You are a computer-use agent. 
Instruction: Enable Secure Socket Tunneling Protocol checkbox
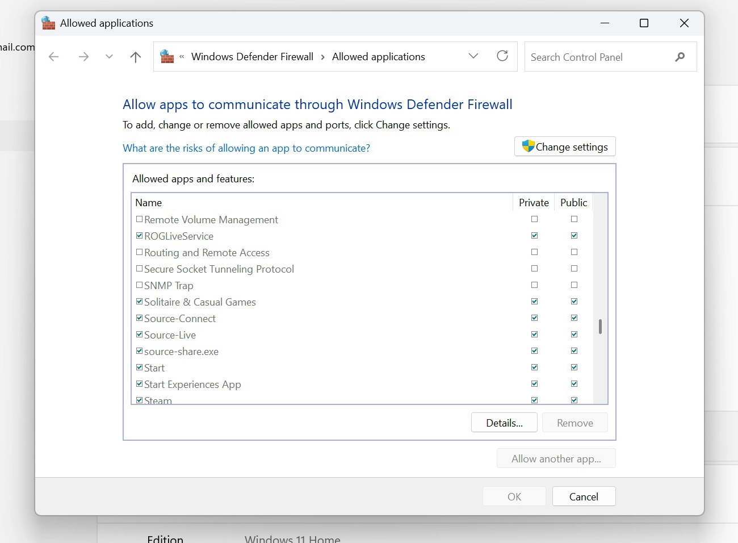pos(139,269)
